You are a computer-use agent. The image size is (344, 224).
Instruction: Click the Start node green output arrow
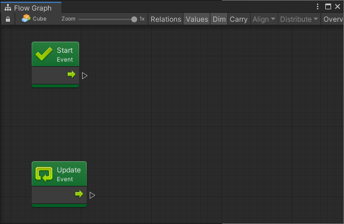coord(71,74)
